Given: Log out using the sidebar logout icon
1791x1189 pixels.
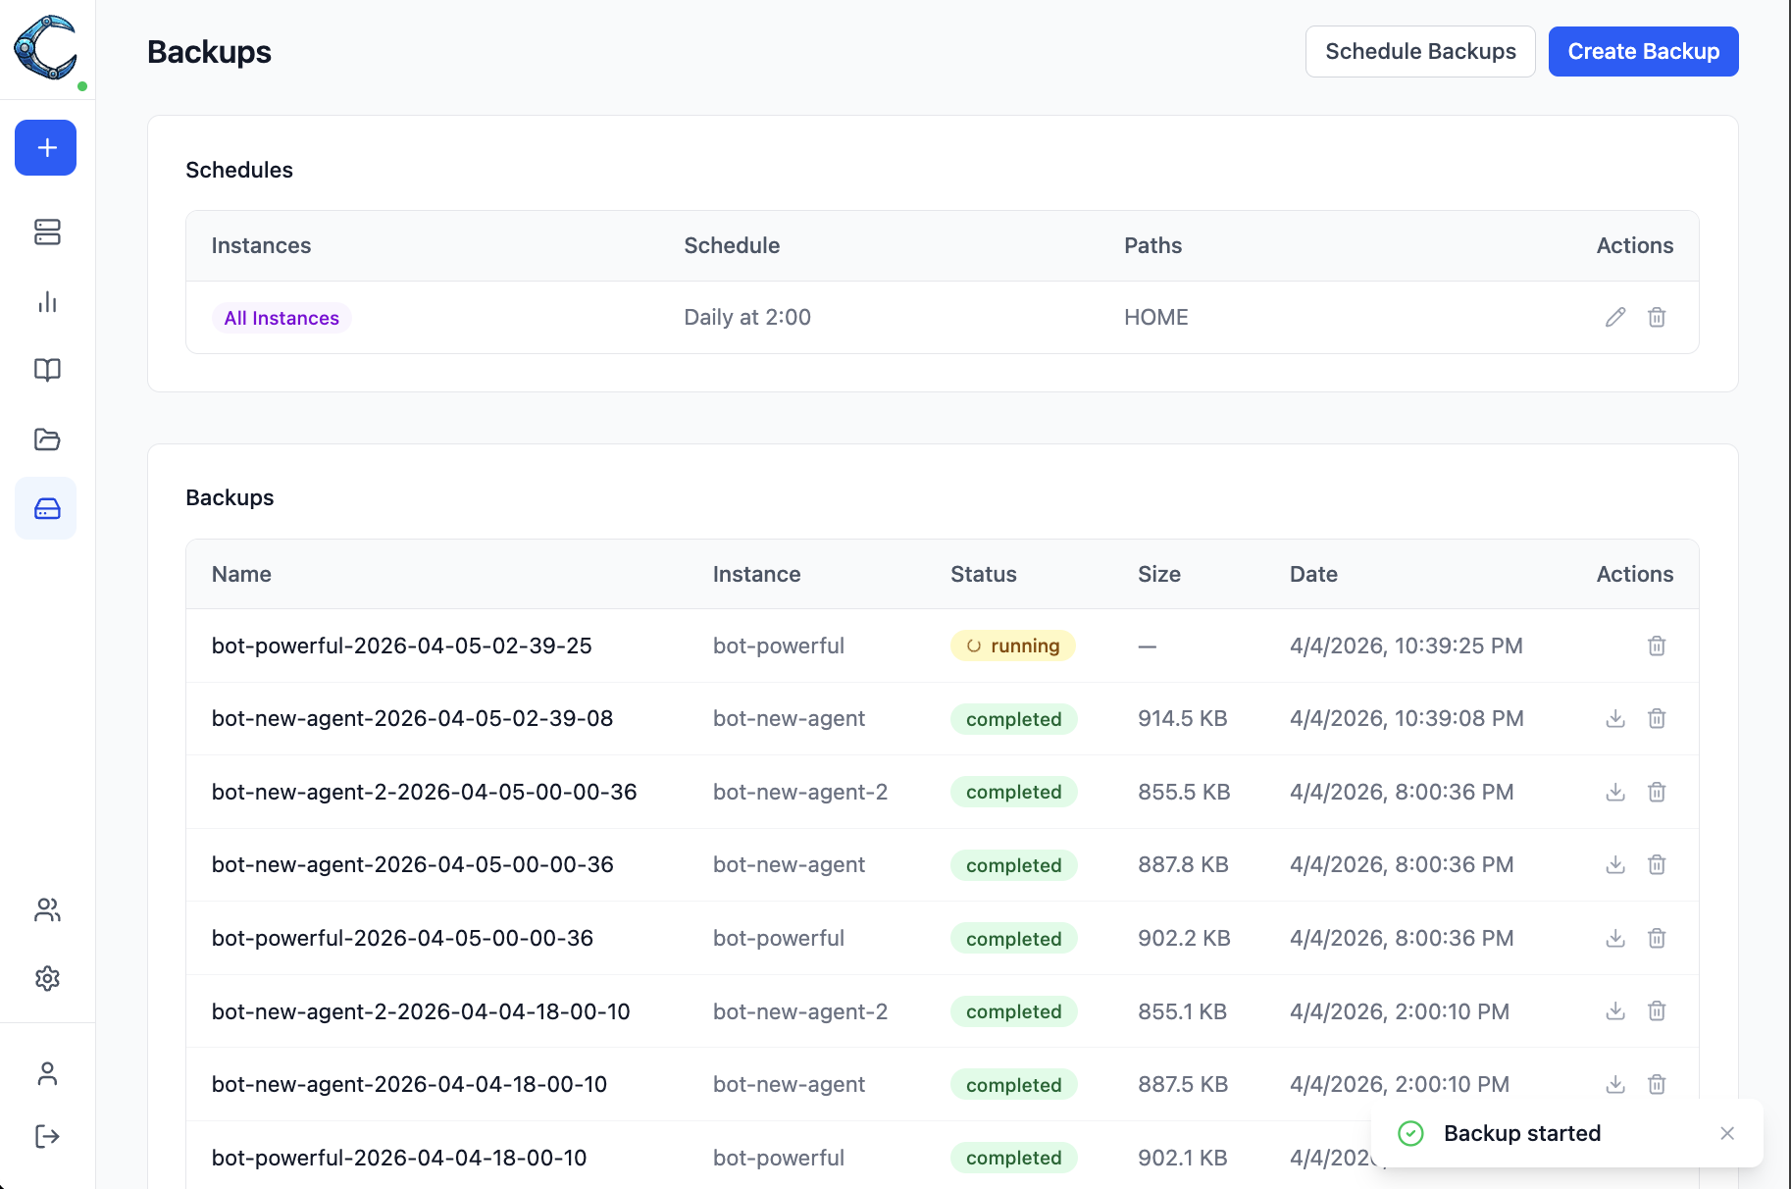Looking at the screenshot, I should click(x=45, y=1136).
